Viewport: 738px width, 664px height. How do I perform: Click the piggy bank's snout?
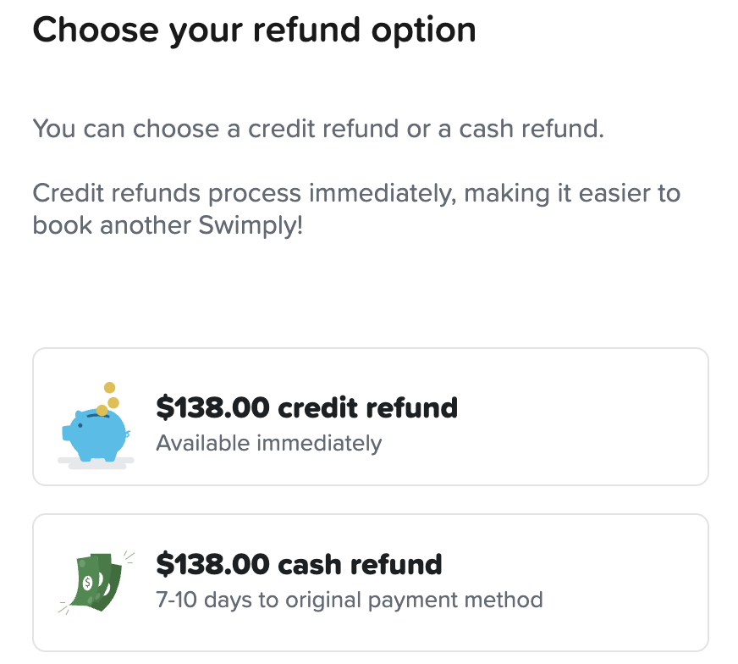pyautogui.click(x=67, y=433)
